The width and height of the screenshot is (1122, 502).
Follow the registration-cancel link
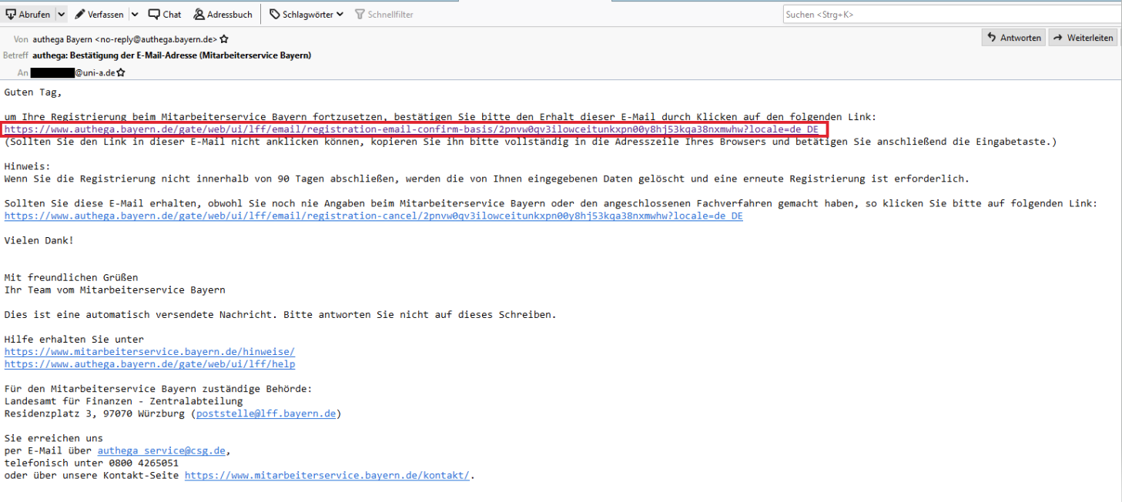(x=373, y=216)
